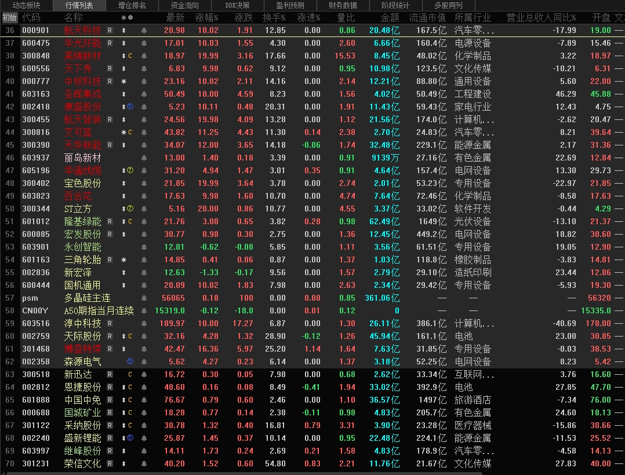The width and height of the screenshot is (625, 475).
Task: Click the blue circled 5 icon on 盛新锂能 row
Action: point(130,438)
